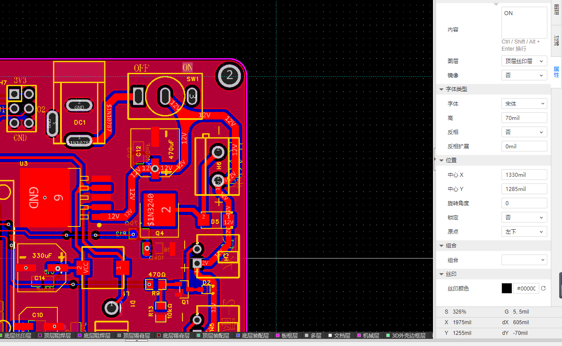
Task: Open the 图层 layer dropdown showing 顶层丝印层
Action: (x=524, y=61)
